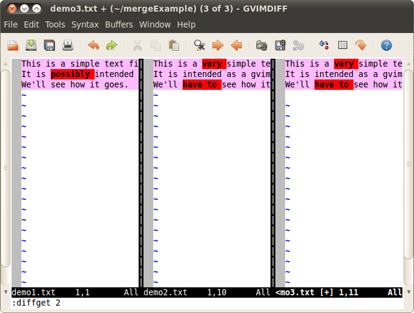Click the Copy toolbar icon
Viewport: 414px width, 313px height.
pos(156,45)
